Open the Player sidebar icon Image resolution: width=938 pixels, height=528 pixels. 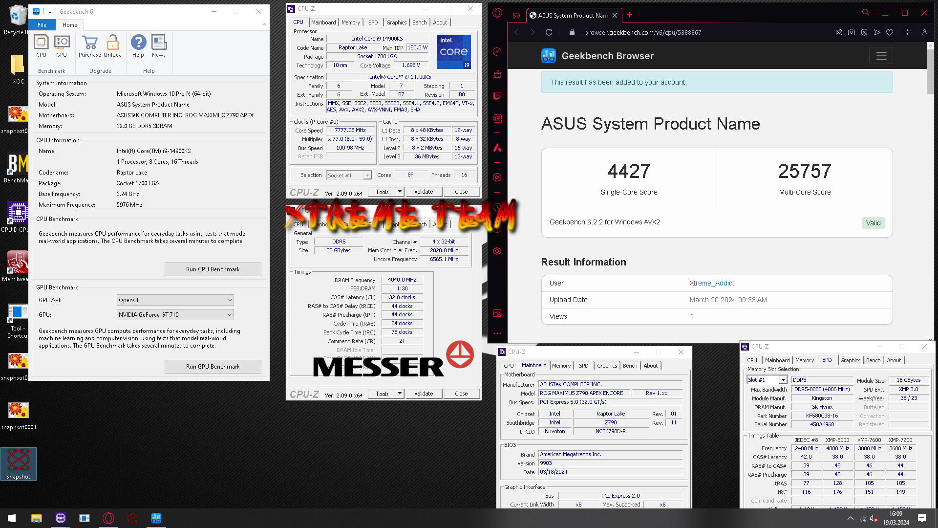pyautogui.click(x=497, y=177)
